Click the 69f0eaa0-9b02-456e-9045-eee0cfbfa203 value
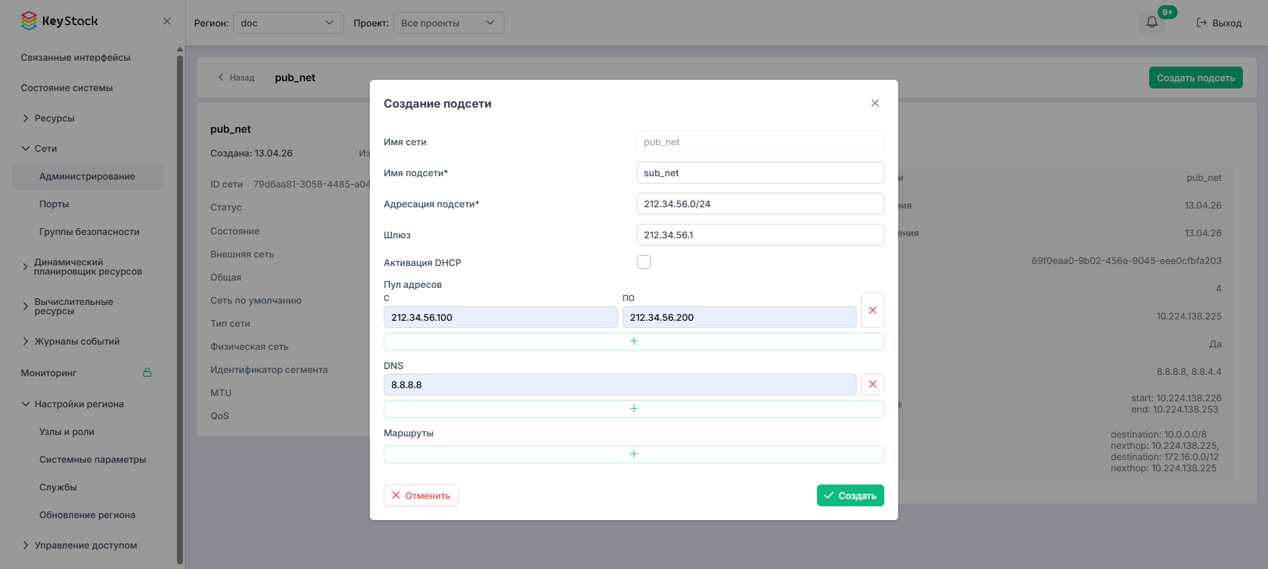This screenshot has width=1268, height=569. pyautogui.click(x=1127, y=261)
